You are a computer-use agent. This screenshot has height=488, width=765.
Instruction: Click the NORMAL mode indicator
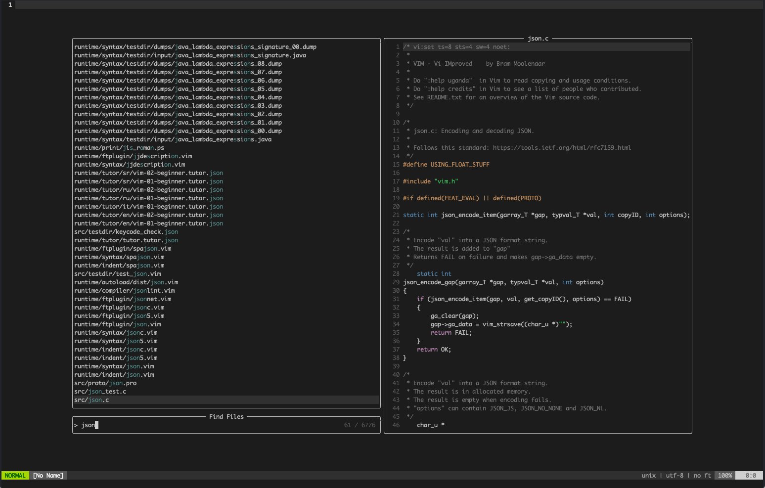[x=15, y=475]
